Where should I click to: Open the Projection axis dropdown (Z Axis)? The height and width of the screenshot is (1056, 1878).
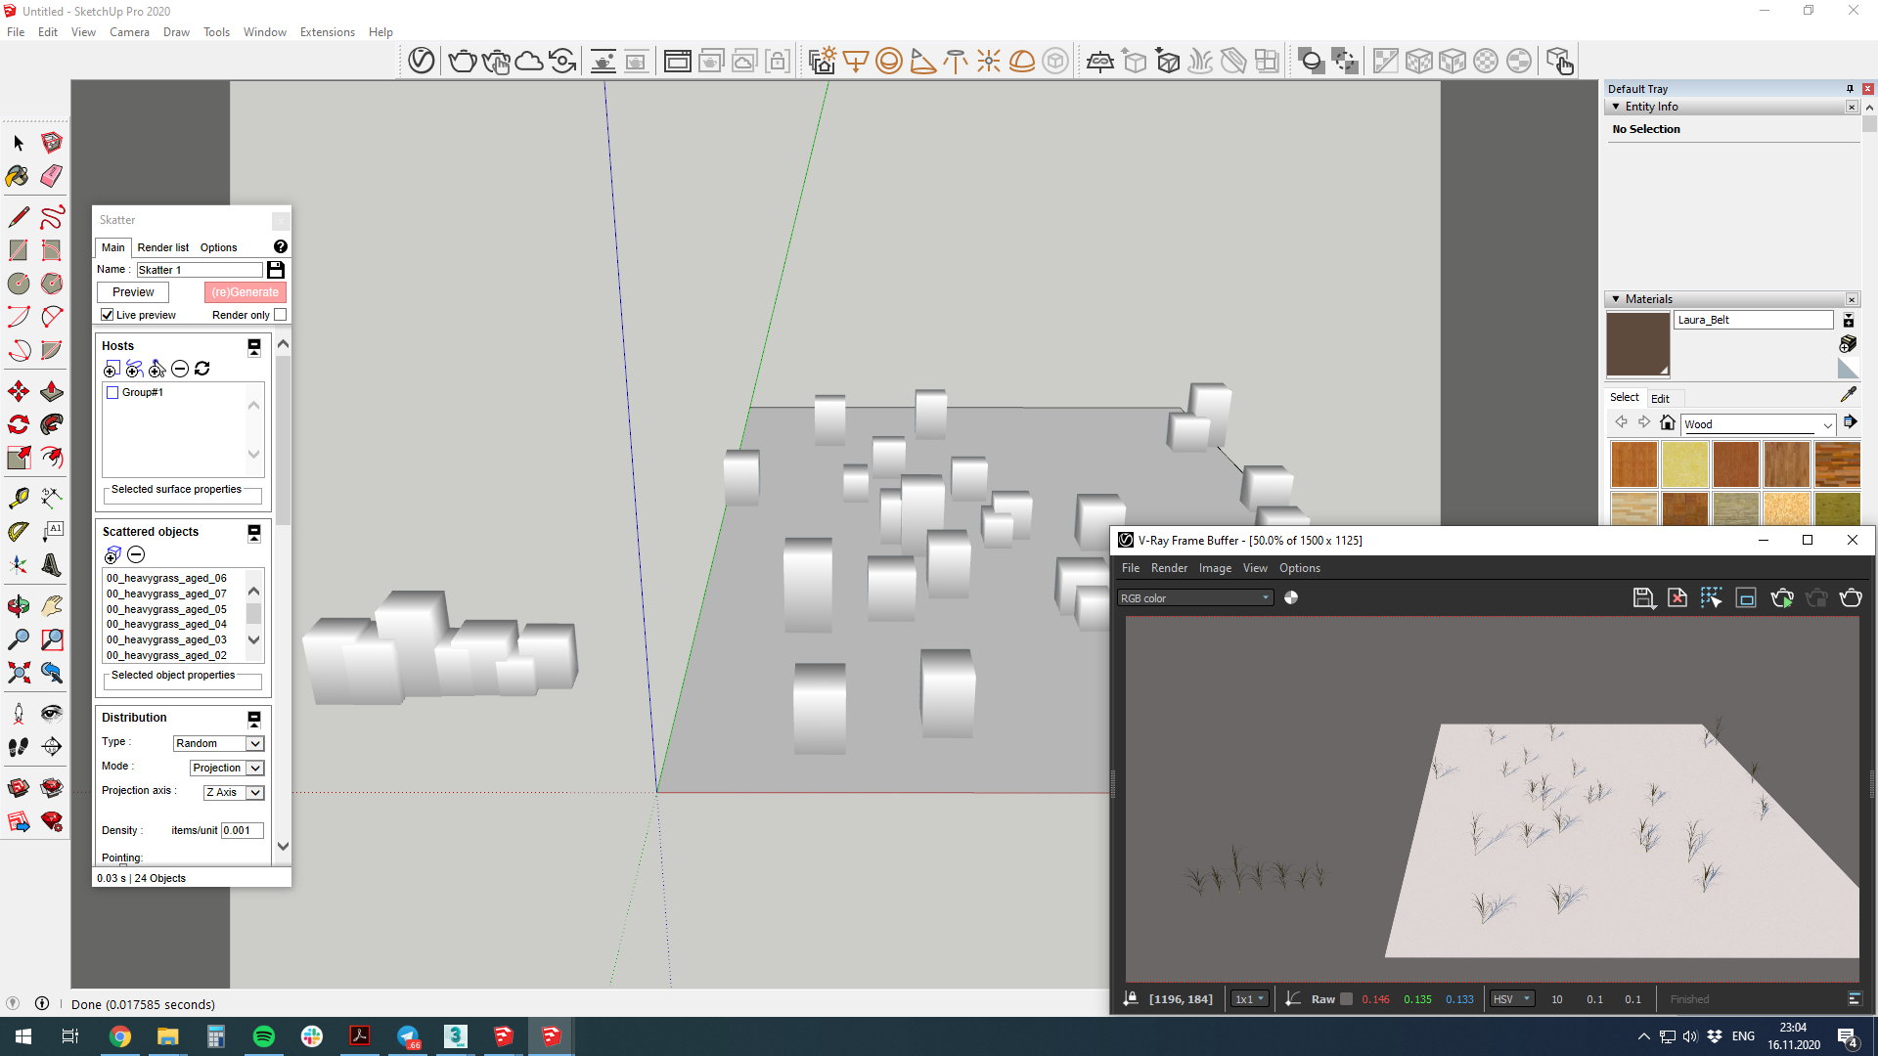(234, 793)
